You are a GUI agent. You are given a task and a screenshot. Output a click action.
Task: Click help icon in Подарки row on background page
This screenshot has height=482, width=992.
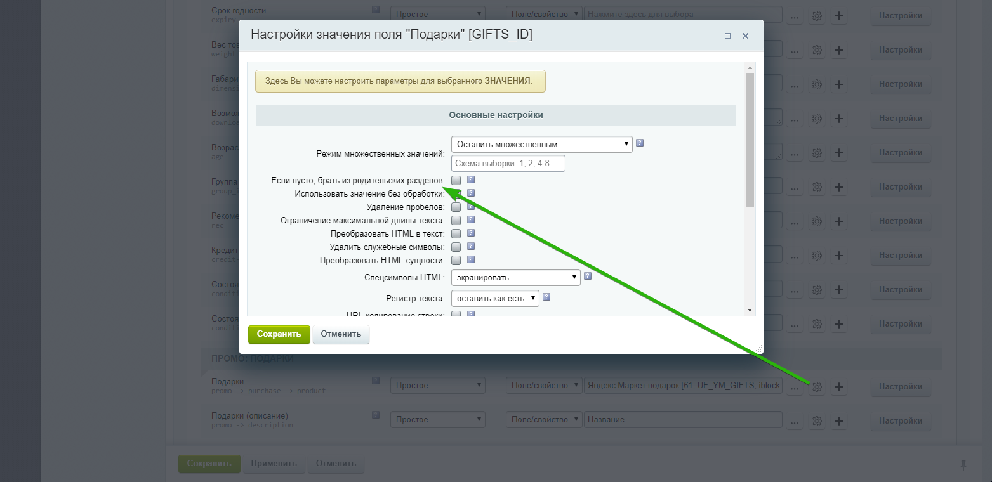(x=376, y=381)
